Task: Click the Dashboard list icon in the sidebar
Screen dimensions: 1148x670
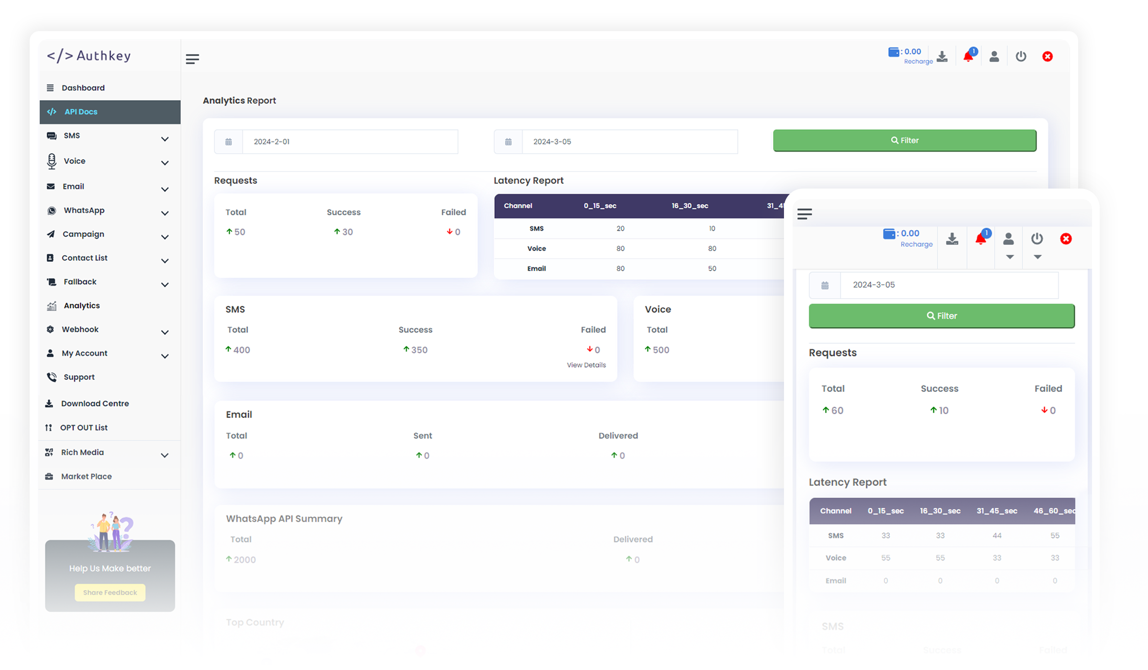Action: coord(50,88)
